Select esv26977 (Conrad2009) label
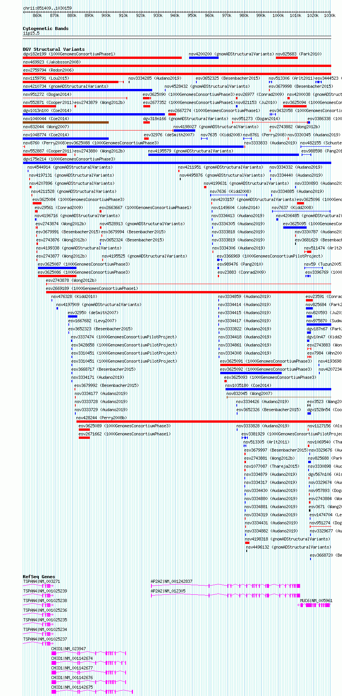 (260, 94)
